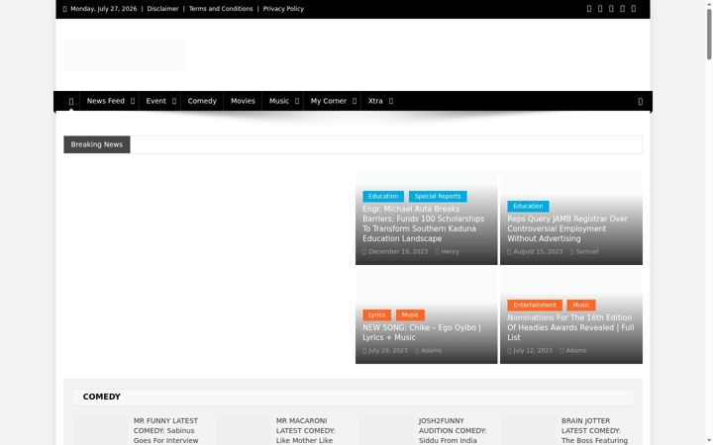The width and height of the screenshot is (713, 445).
Task: Read Reps Query JAMB Registrar article
Action: (567, 228)
